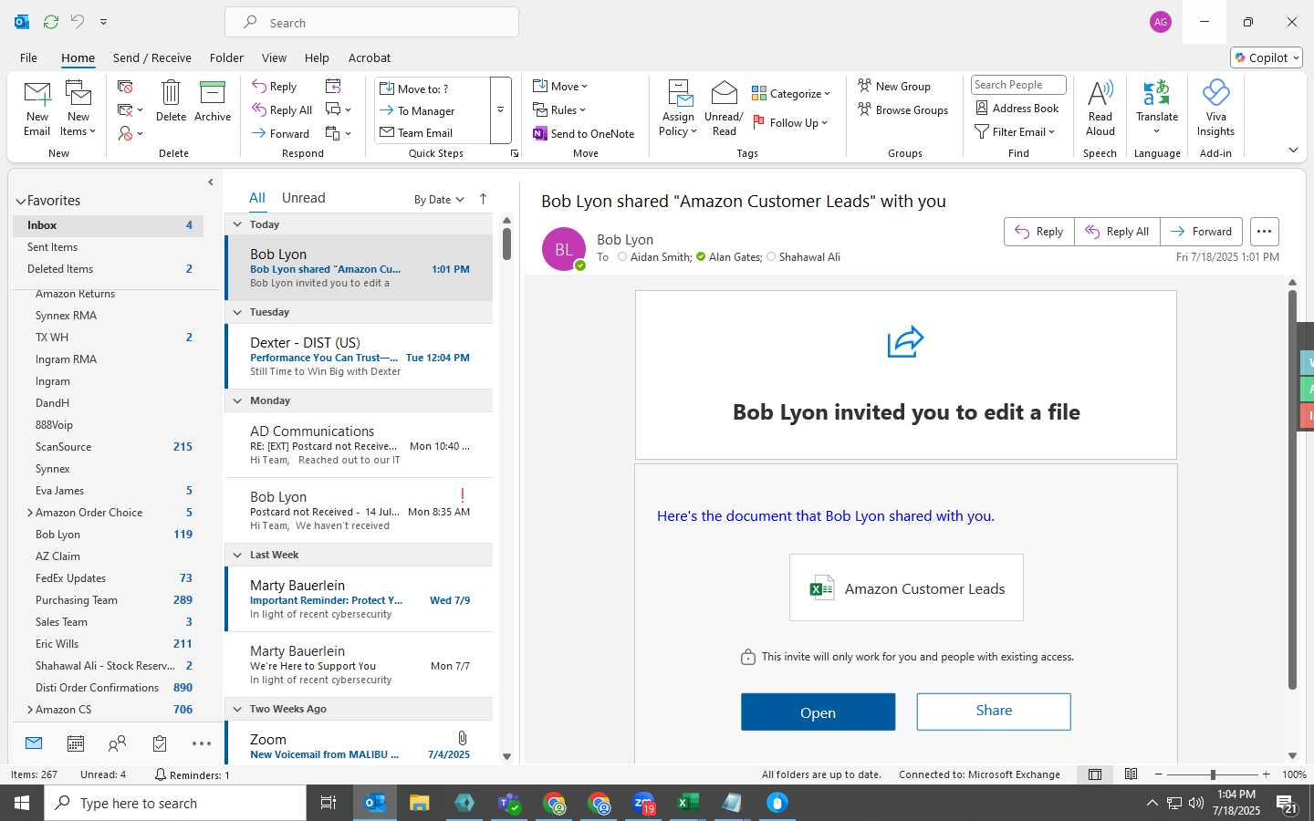This screenshot has height=821, width=1314.
Task: Click the Search box at top
Action: pos(372,23)
